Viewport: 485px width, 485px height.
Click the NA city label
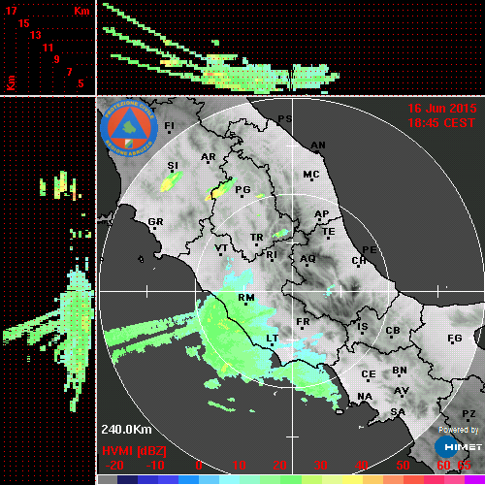point(365,397)
